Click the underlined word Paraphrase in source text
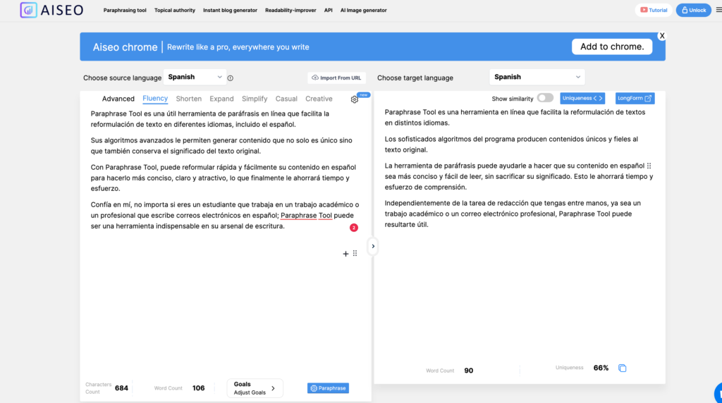722x403 pixels. 298,216
